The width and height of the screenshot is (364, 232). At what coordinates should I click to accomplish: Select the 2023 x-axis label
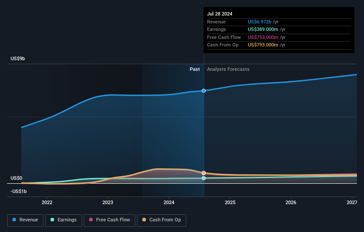coord(108,202)
